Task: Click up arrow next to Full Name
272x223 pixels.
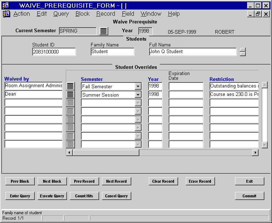Action: click(x=243, y=50)
